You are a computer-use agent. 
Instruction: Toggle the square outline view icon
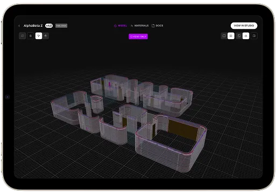point(224,36)
